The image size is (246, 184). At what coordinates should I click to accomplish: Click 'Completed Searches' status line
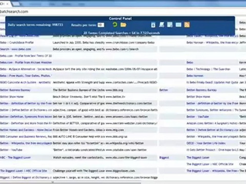coord(121,33)
